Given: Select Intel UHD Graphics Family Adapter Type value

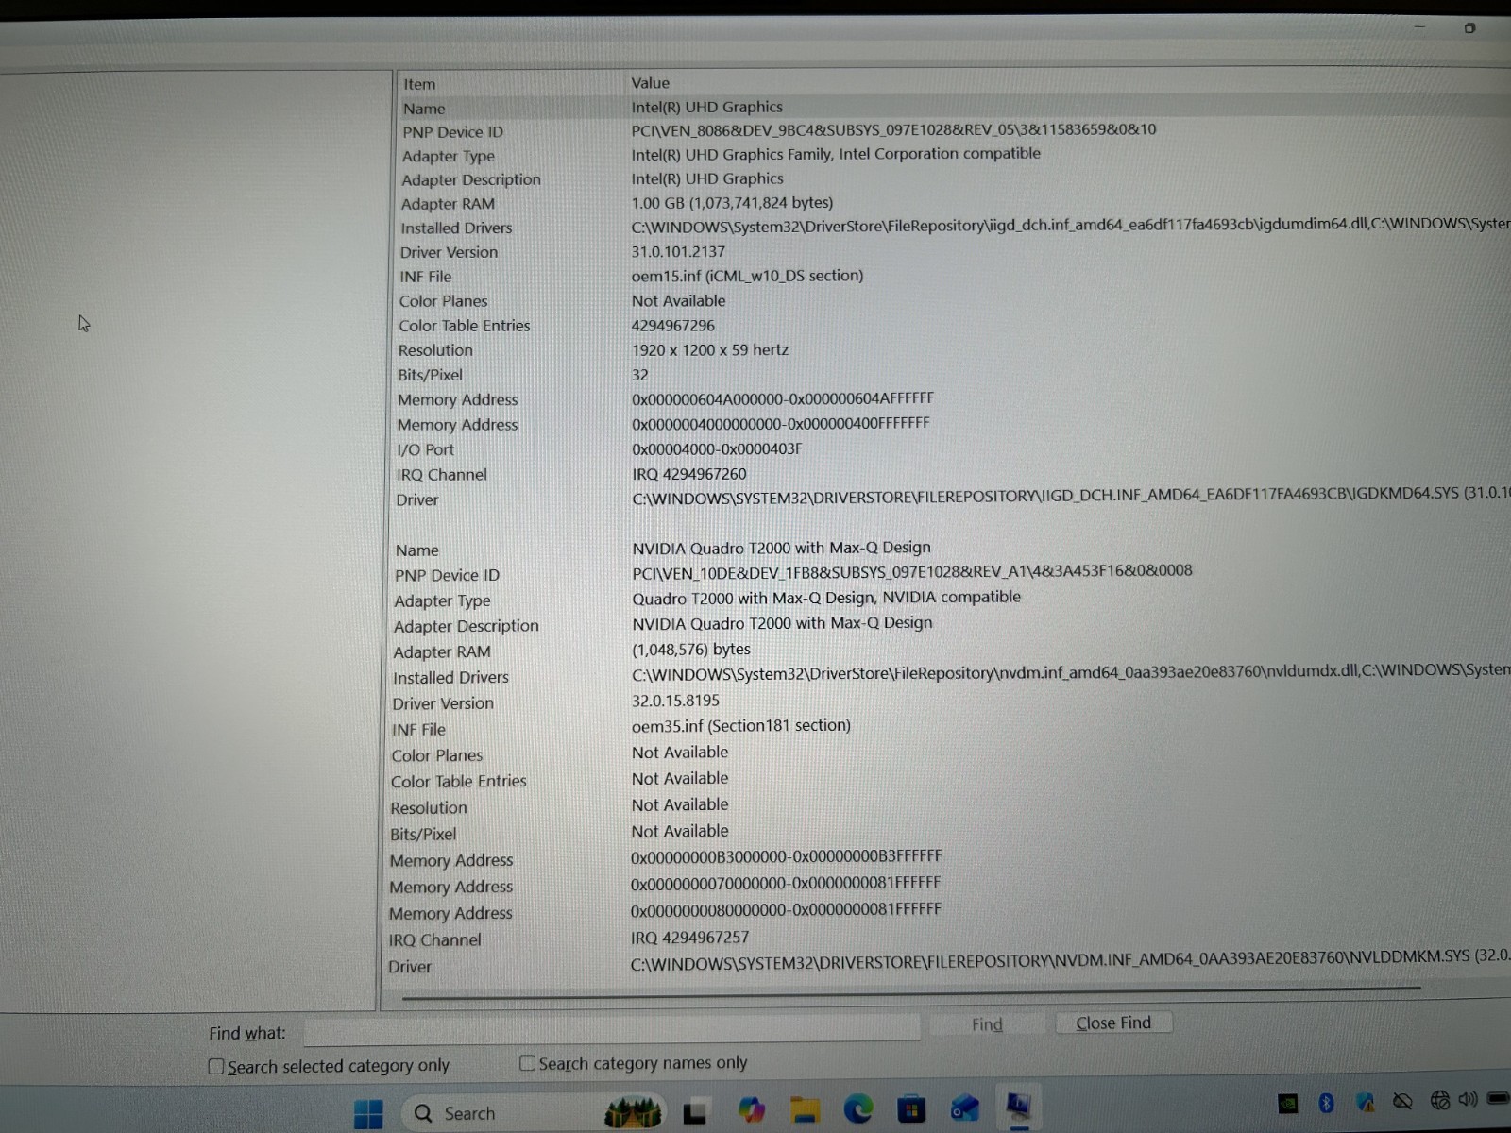Looking at the screenshot, I should point(835,153).
